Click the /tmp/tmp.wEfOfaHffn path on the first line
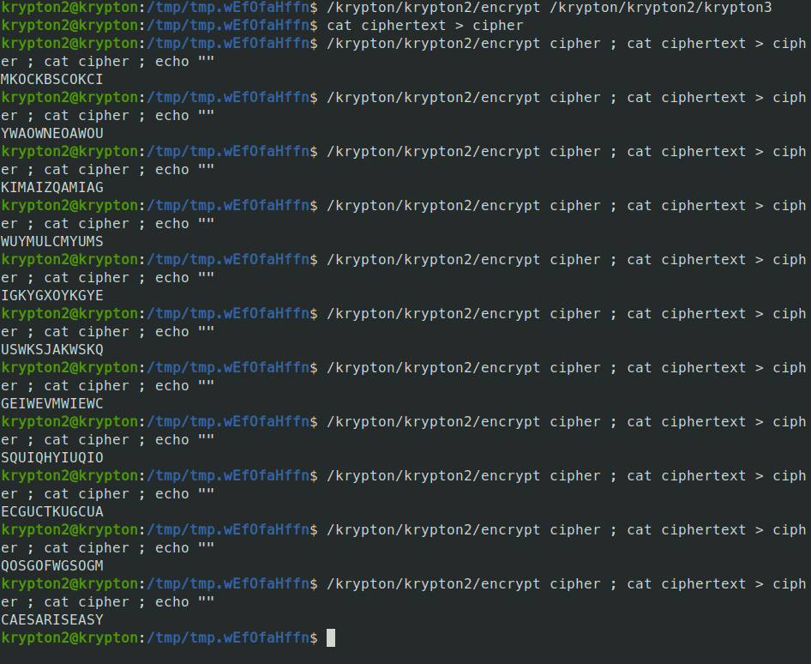Viewport: 811px width, 664px height. [x=228, y=7]
